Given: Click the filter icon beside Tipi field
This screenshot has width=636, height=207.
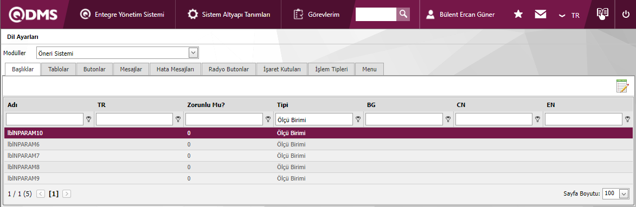Looking at the screenshot, I should click(358, 119).
